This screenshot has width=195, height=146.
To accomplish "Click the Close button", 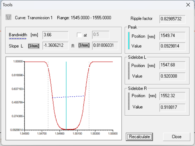I will point(176,137).
